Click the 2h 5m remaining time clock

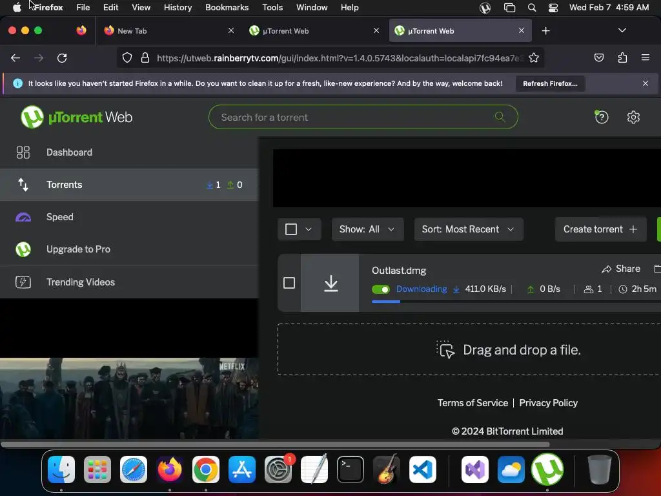coord(623,289)
